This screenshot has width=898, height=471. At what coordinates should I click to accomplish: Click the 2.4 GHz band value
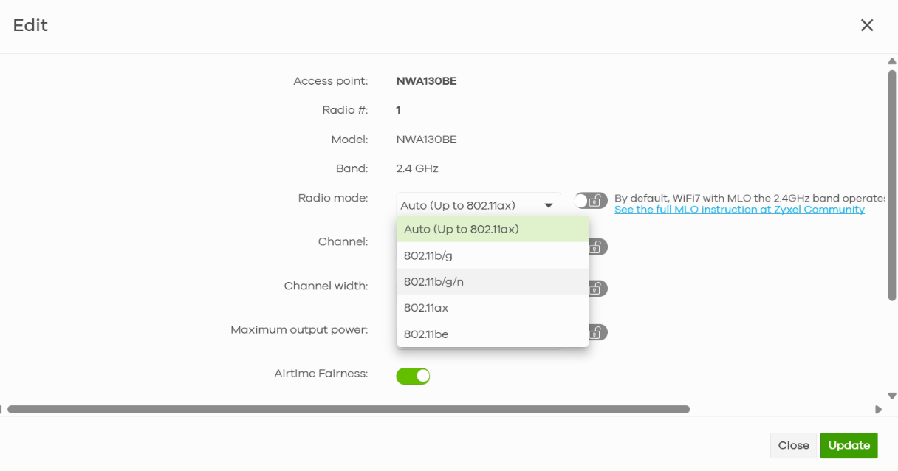(x=417, y=168)
